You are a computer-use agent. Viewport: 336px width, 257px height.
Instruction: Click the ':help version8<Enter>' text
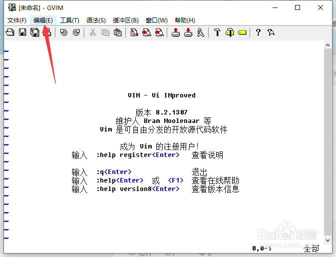[x=138, y=189]
